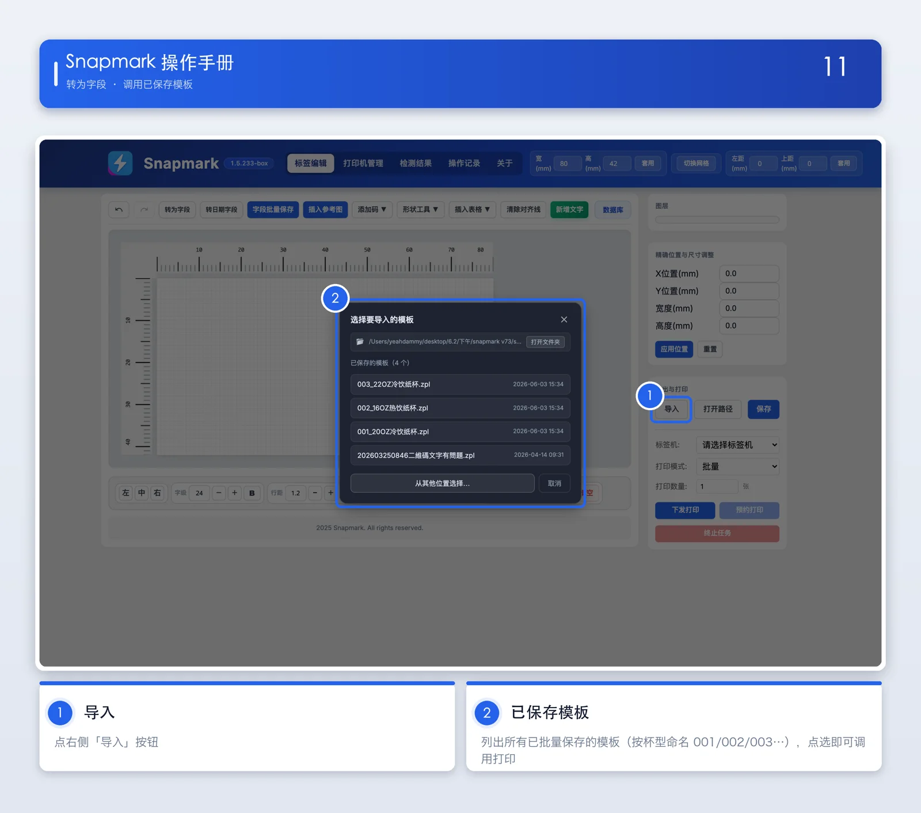The height and width of the screenshot is (813, 921).
Task: Click the 打开文件夹 button in the dialog
Action: pos(545,342)
